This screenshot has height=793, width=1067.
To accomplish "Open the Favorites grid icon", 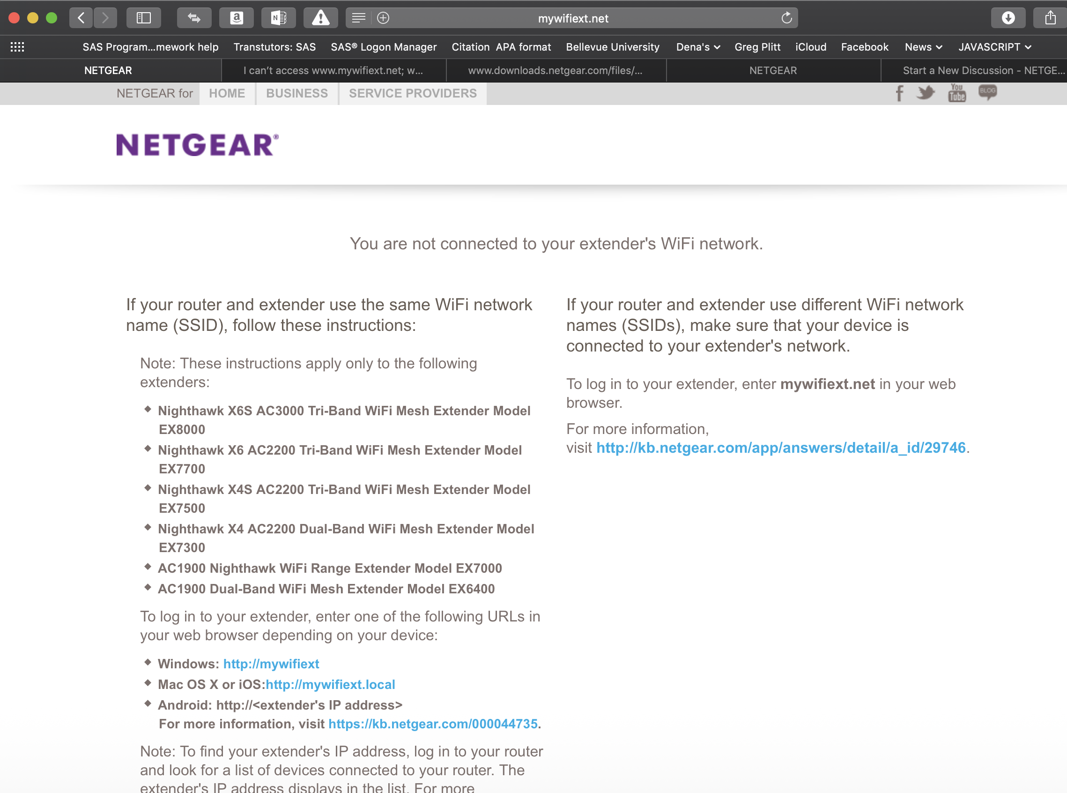I will 17,47.
